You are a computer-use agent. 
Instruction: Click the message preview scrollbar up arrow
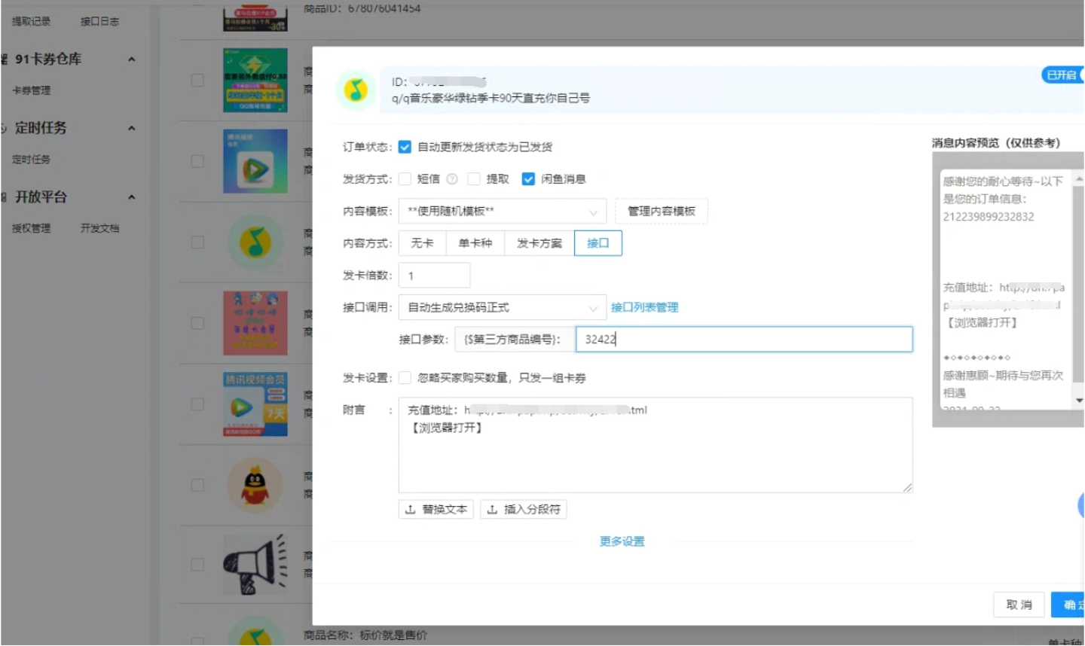tap(1079, 179)
